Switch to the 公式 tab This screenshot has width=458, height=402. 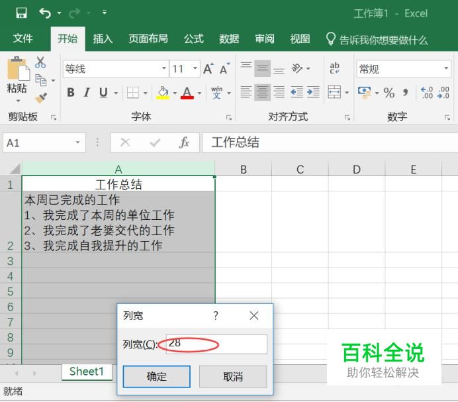[194, 38]
